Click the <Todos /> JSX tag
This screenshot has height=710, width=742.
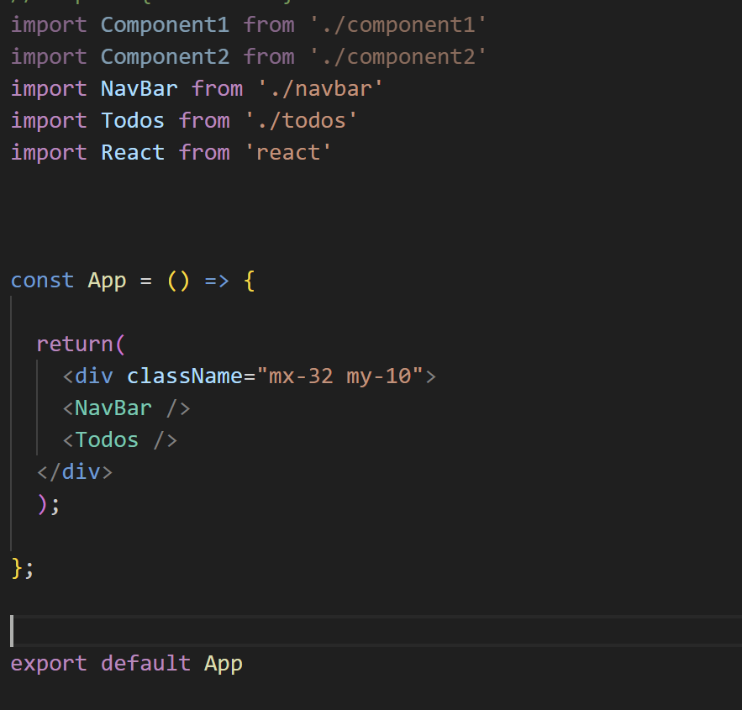[x=119, y=440]
